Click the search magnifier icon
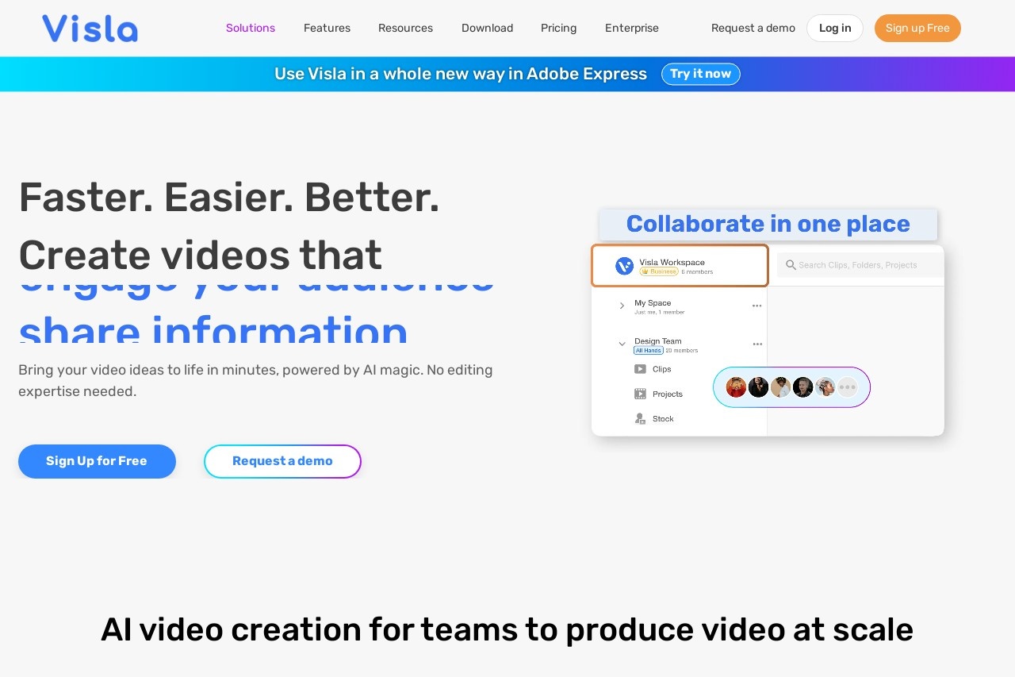The image size is (1015, 677). coord(791,265)
